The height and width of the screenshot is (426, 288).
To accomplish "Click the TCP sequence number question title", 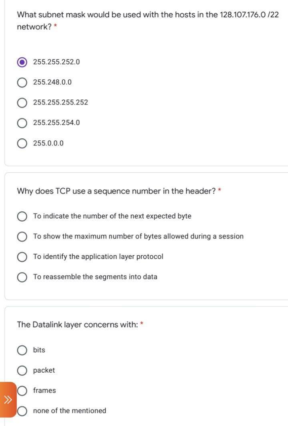I will pyautogui.click(x=116, y=191).
